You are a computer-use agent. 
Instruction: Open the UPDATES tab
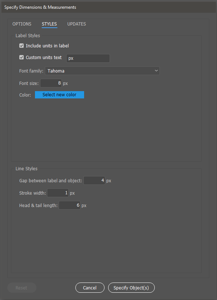coord(76,24)
